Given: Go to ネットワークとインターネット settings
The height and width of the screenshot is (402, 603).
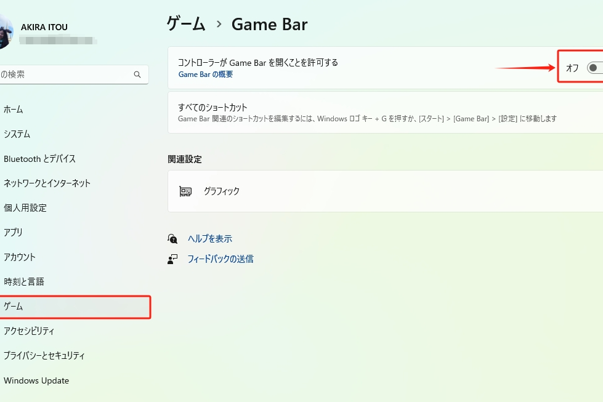Looking at the screenshot, I should [47, 183].
